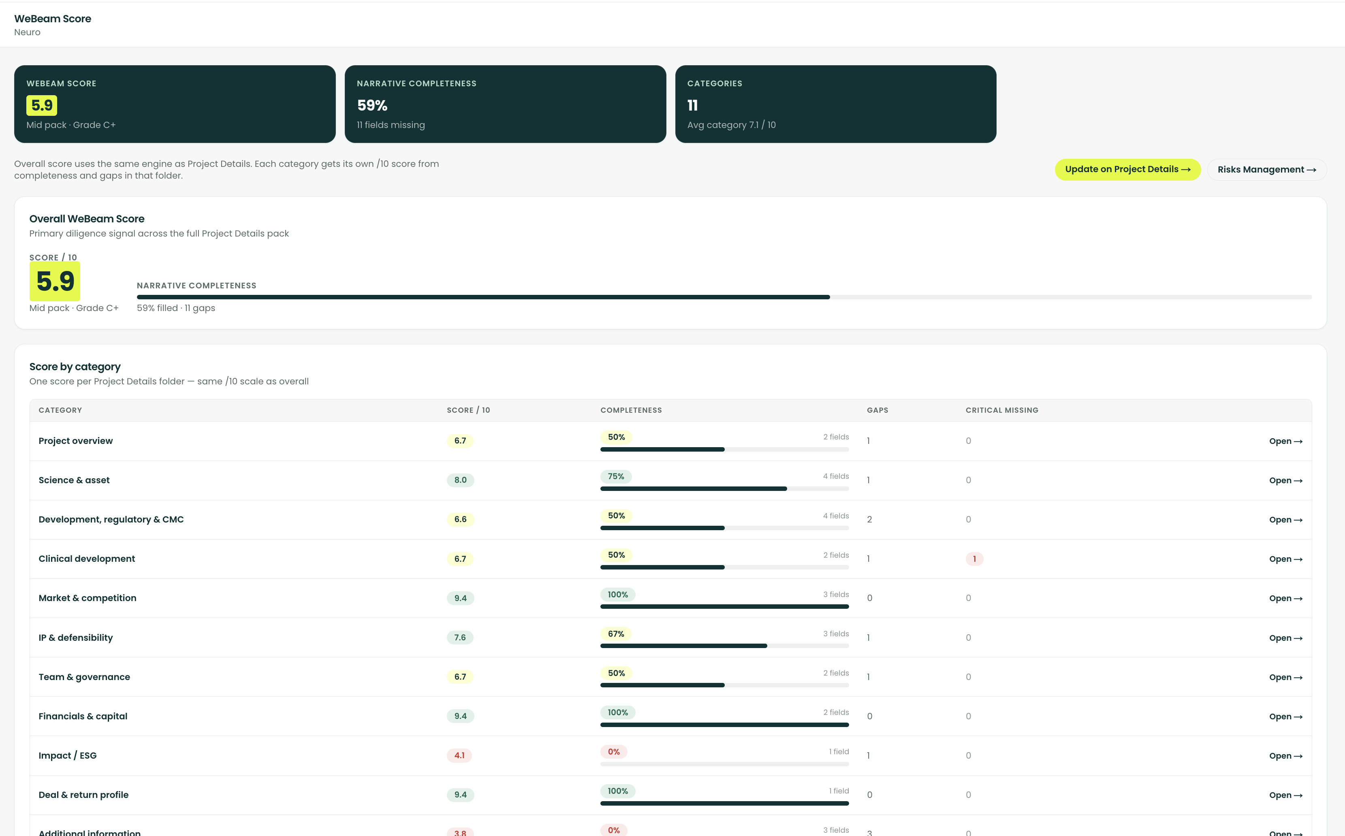Click Development, regulatory & CMC gaps value 2
The width and height of the screenshot is (1345, 836).
point(869,520)
